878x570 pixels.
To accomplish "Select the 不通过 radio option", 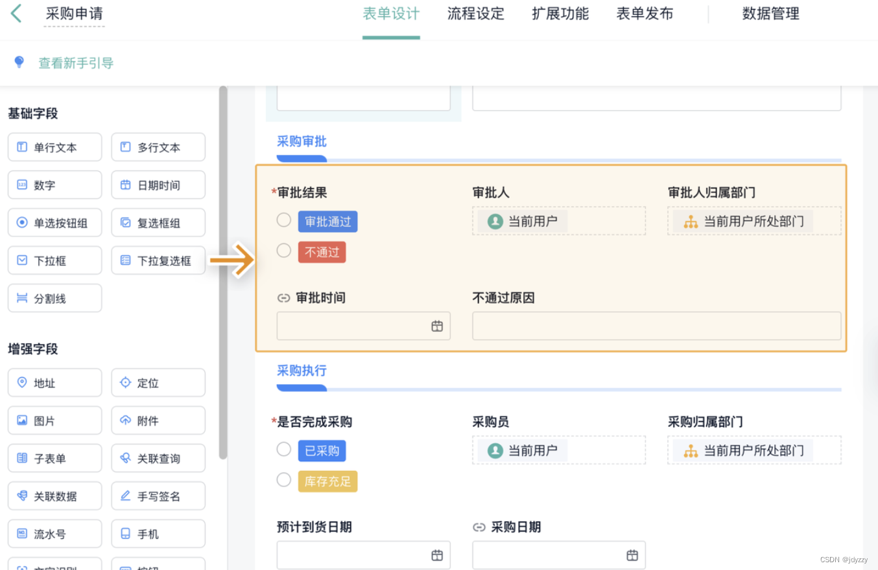I will [x=284, y=251].
